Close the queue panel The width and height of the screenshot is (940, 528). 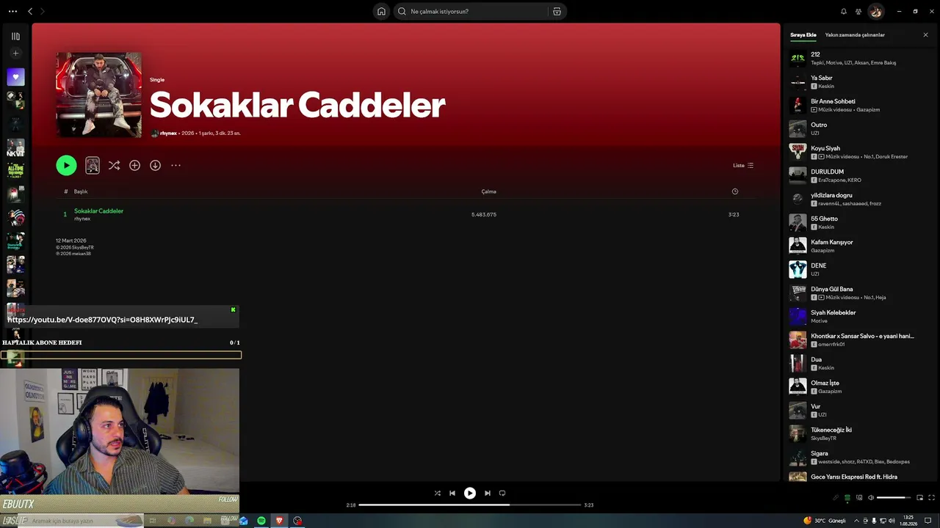925,35
